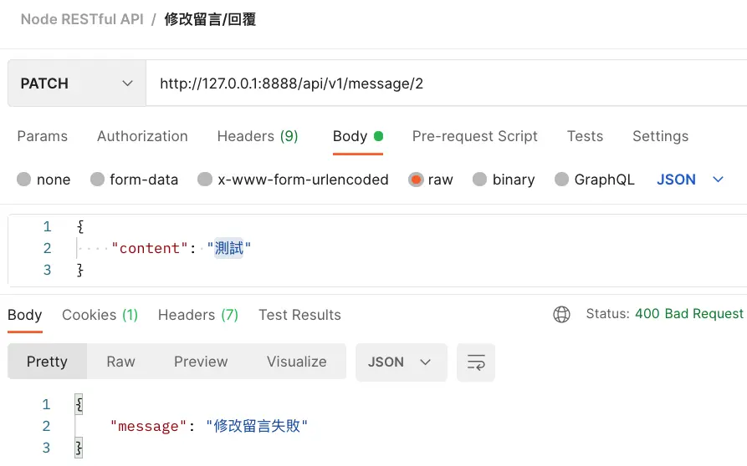Viewport: 747px width, 466px height.
Task: Show the Raw response view
Action: click(x=120, y=362)
